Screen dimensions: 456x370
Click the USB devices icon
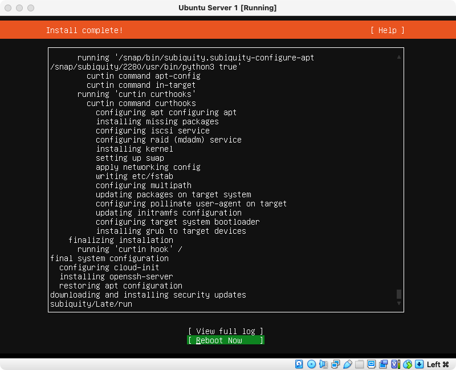click(347, 364)
